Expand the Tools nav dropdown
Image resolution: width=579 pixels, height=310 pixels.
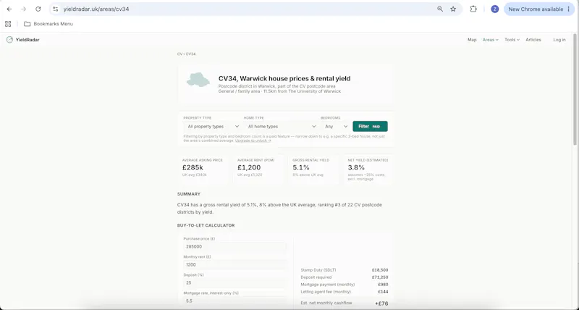(x=512, y=40)
